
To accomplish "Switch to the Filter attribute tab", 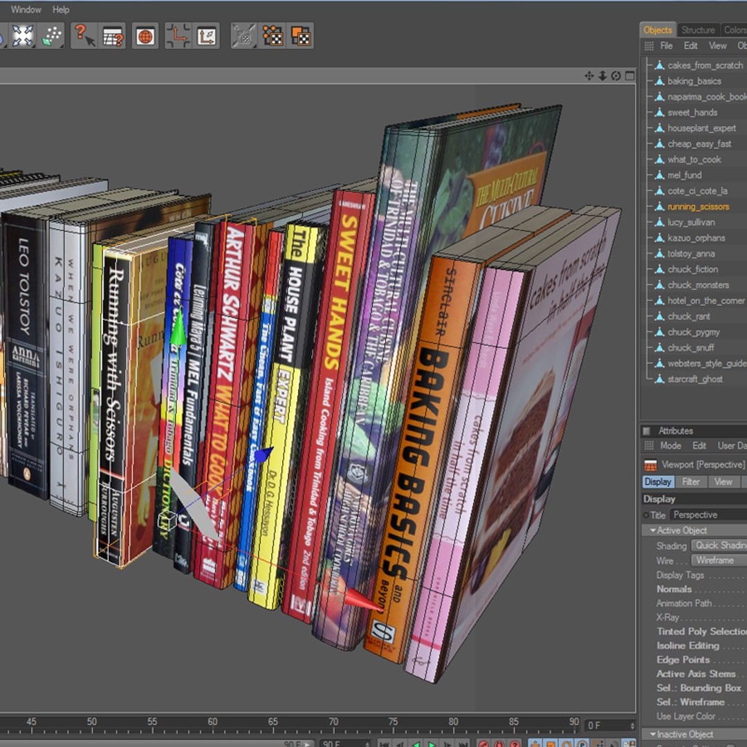I will pos(690,481).
